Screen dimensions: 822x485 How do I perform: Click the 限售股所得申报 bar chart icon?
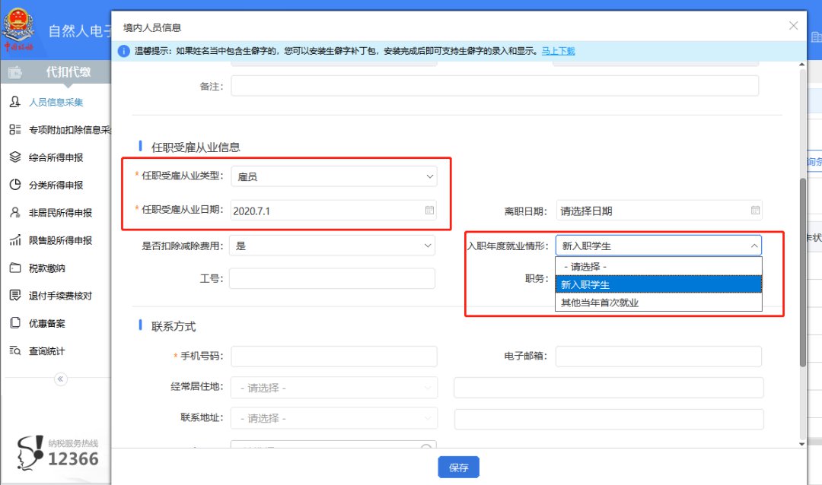[14, 240]
